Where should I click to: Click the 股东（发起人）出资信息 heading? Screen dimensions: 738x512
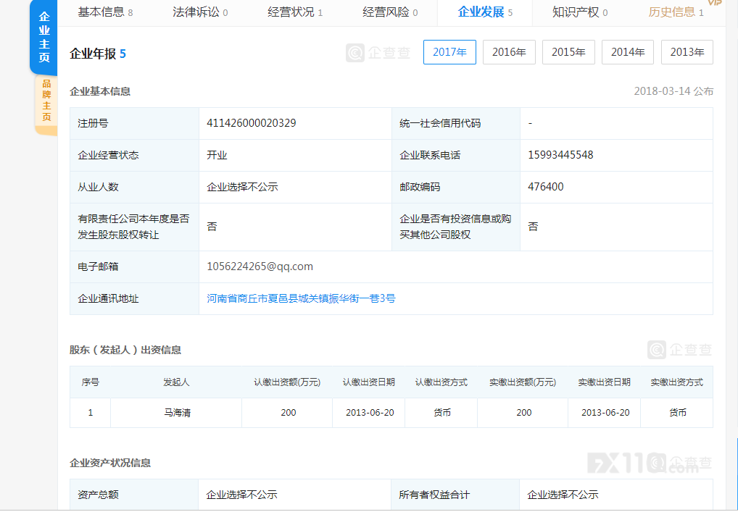tap(125, 350)
